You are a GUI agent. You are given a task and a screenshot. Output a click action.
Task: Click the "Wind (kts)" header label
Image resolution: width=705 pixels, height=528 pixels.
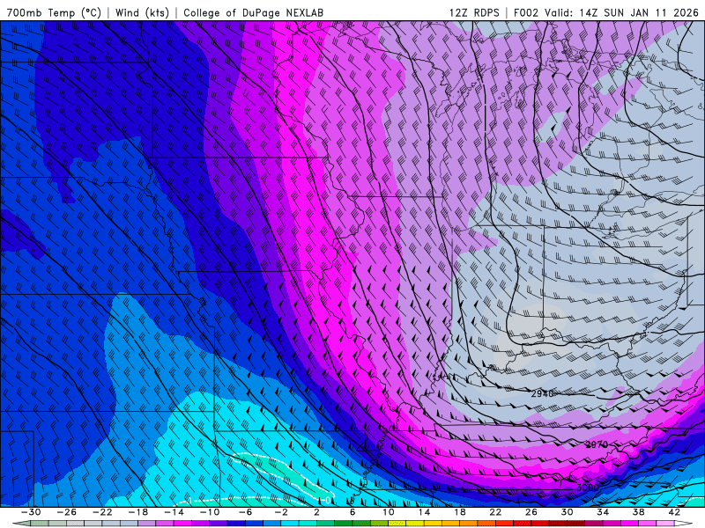tap(142, 12)
